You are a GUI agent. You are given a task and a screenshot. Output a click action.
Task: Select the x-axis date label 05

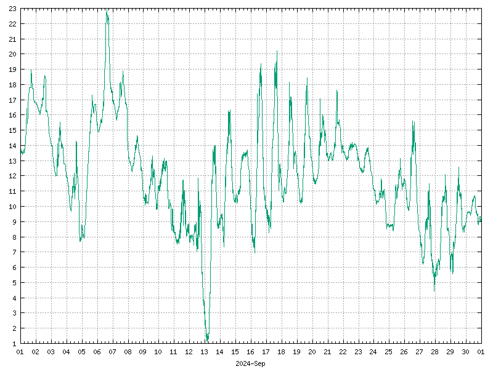[x=81, y=352]
